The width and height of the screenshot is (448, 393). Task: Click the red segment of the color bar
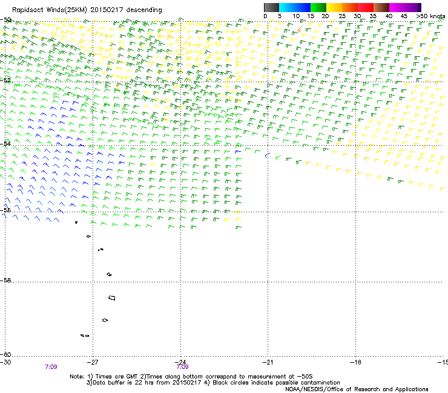366,7
